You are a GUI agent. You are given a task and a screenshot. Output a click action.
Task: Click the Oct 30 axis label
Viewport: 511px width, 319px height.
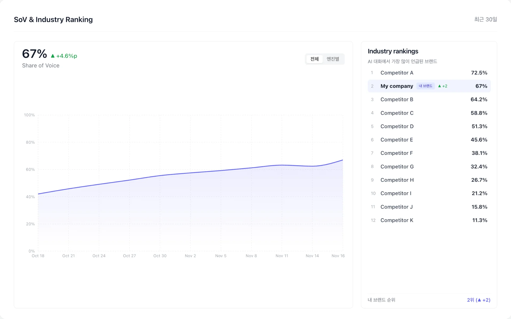tap(160, 256)
